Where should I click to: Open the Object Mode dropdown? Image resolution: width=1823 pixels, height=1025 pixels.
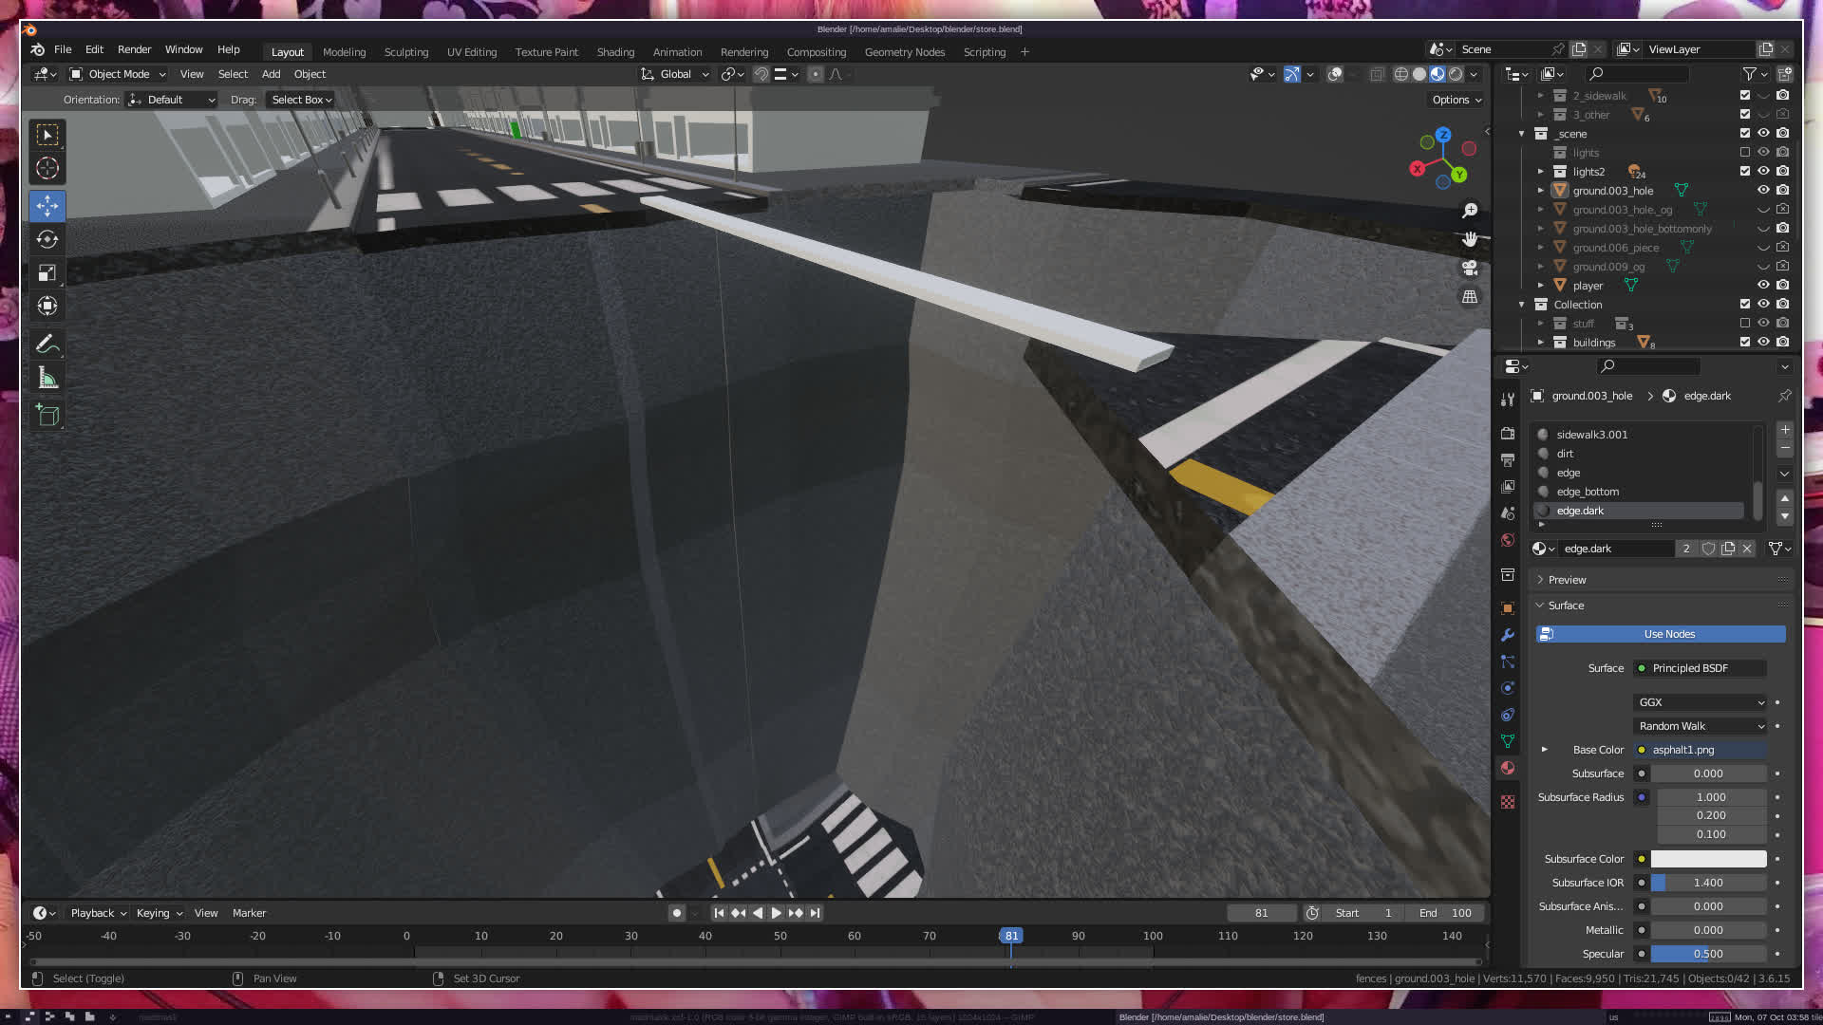[118, 74]
